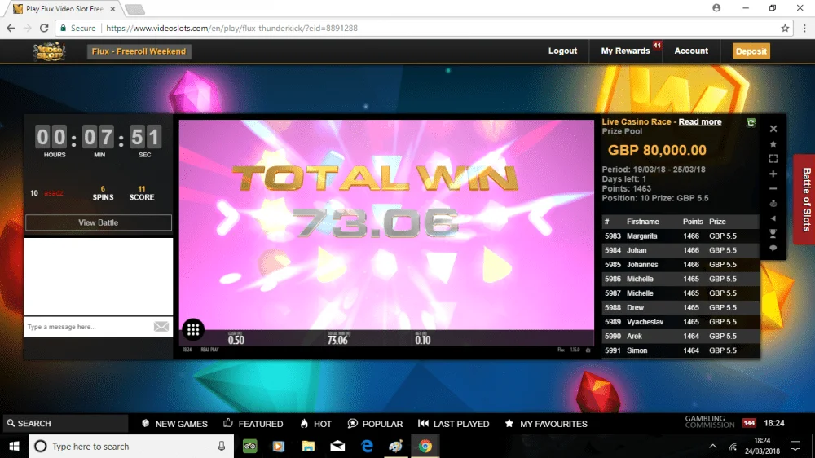Select leaderboard row 5990 Arek

pos(681,337)
